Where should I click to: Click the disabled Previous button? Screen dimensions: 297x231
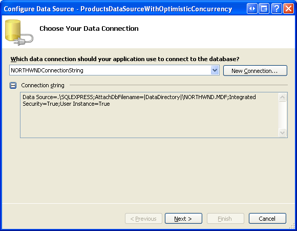point(143,219)
